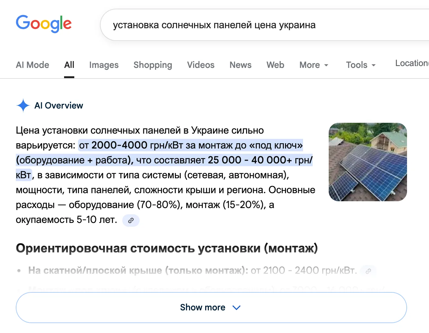Screen dimensions: 429x333
Task: Open the Tools dropdown
Action: [x=360, y=65]
